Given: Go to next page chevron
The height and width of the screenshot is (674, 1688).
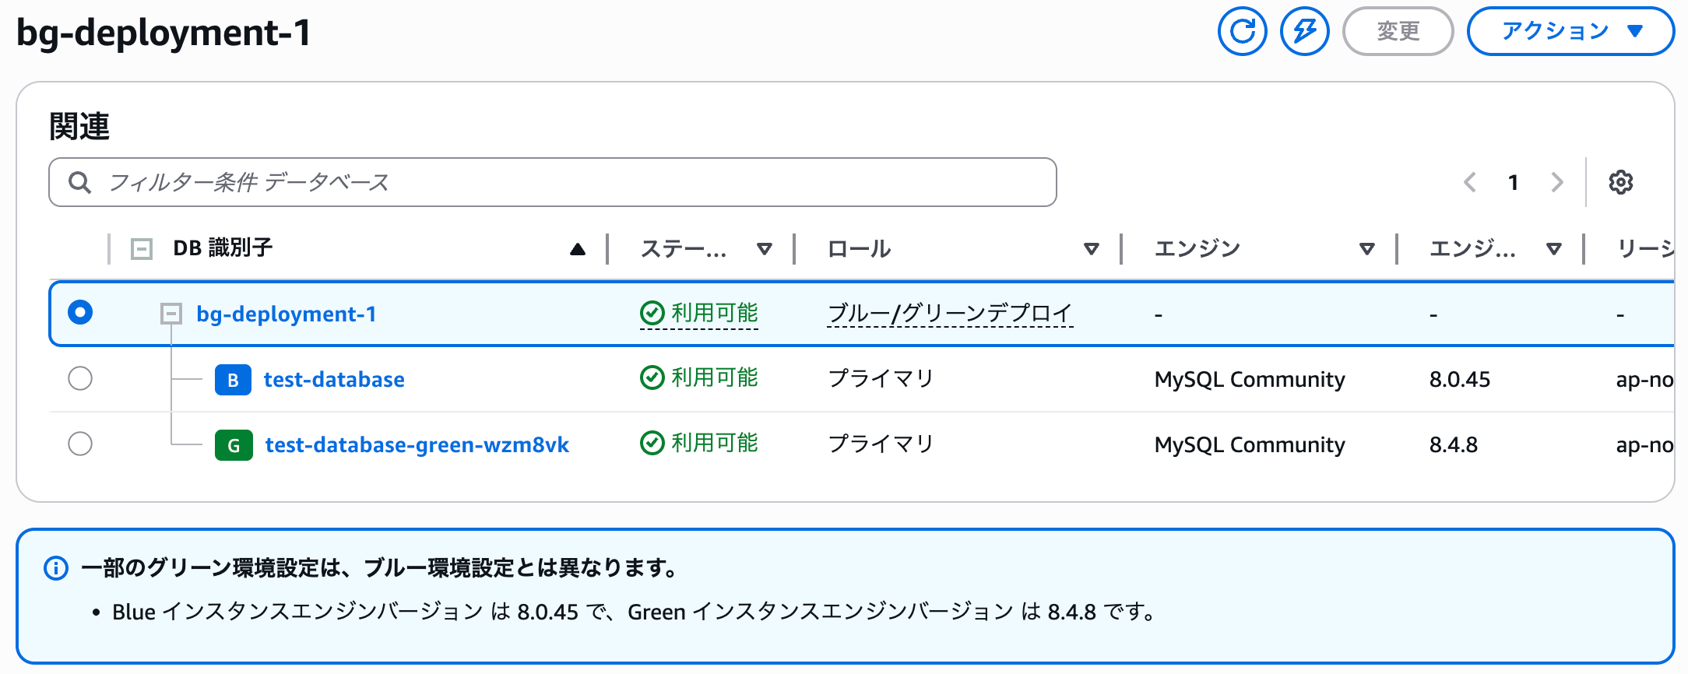Looking at the screenshot, I should pos(1556,182).
